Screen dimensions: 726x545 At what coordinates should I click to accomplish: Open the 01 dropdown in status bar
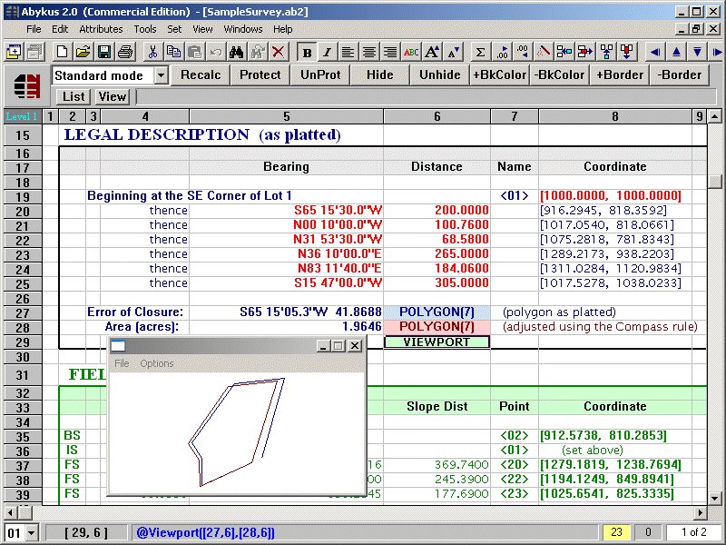point(32,532)
